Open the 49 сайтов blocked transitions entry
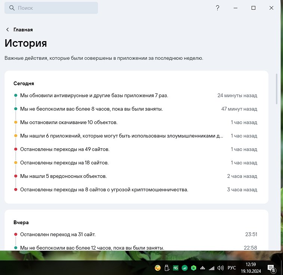This screenshot has width=283, height=275. pyautogui.click(x=65, y=149)
